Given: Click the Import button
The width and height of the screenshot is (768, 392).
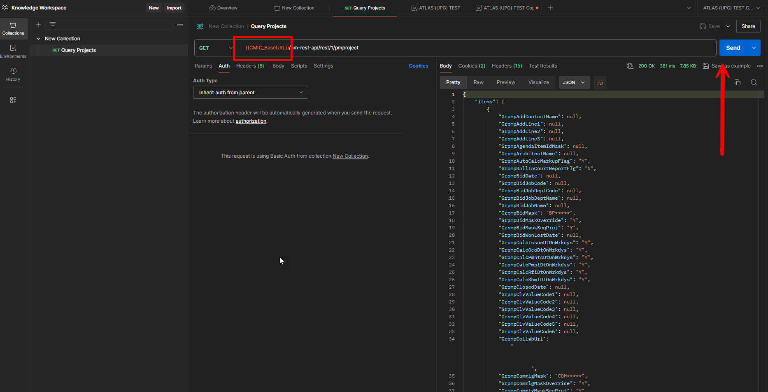Looking at the screenshot, I should coord(174,8).
